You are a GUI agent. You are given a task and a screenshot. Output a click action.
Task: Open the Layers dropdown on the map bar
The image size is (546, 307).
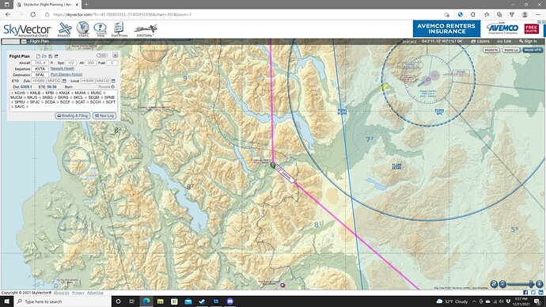point(480,41)
